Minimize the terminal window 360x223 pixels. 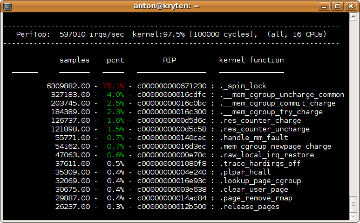[x=326, y=6]
